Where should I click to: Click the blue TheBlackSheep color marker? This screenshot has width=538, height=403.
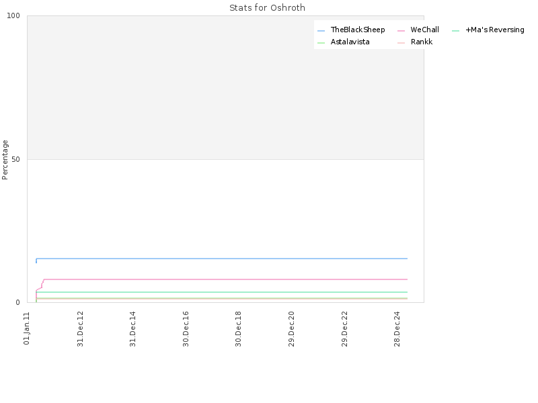[321, 31]
